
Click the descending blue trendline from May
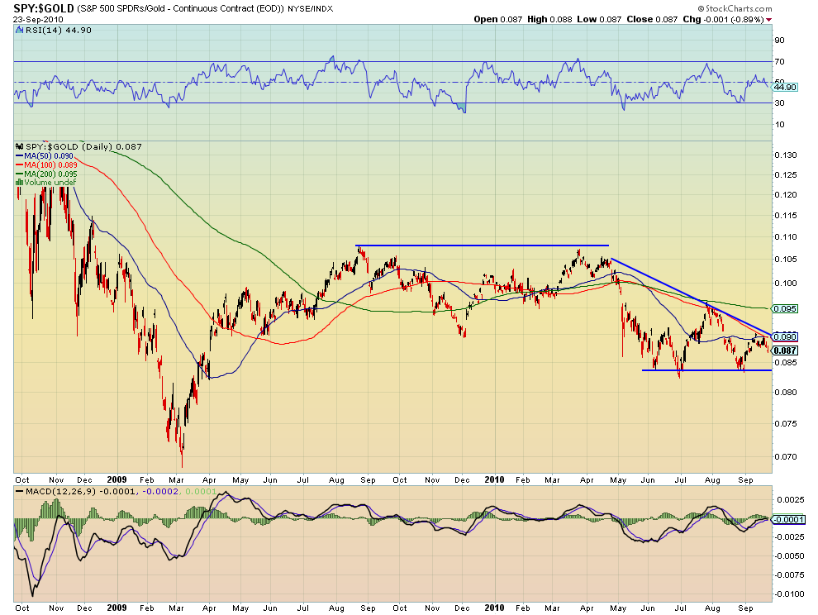(x=692, y=297)
